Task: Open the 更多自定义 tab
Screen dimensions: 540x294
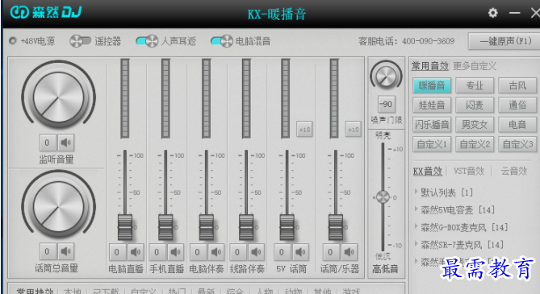Action: tap(475, 66)
